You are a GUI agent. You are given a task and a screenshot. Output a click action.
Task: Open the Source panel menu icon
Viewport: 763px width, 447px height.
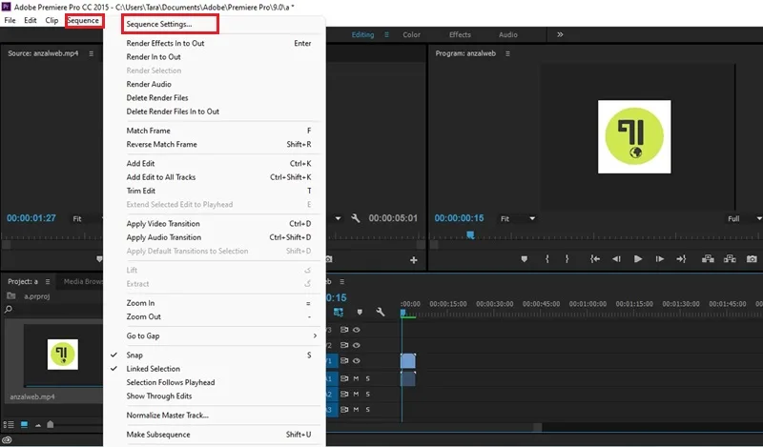coord(91,53)
